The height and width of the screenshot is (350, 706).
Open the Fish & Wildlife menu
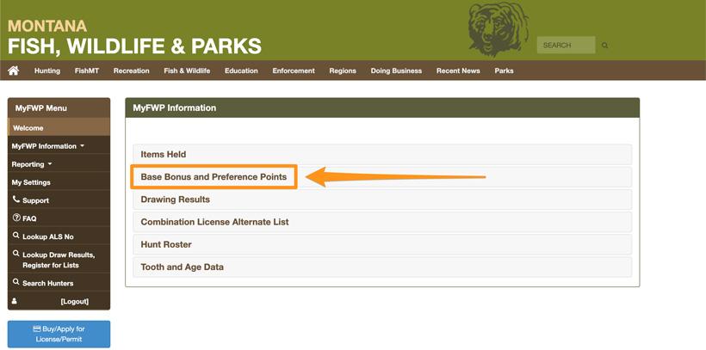[187, 71]
